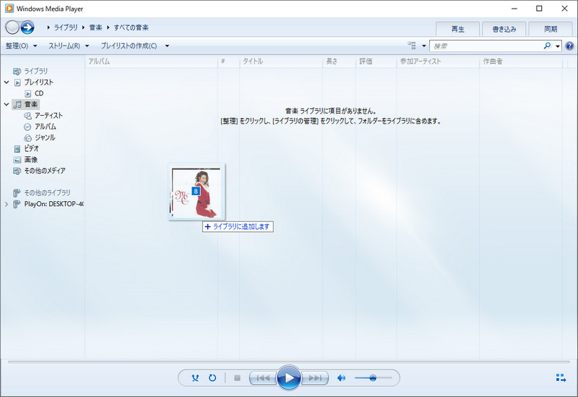Open the breadcrumb arrow before すべての音楽

[108, 27]
